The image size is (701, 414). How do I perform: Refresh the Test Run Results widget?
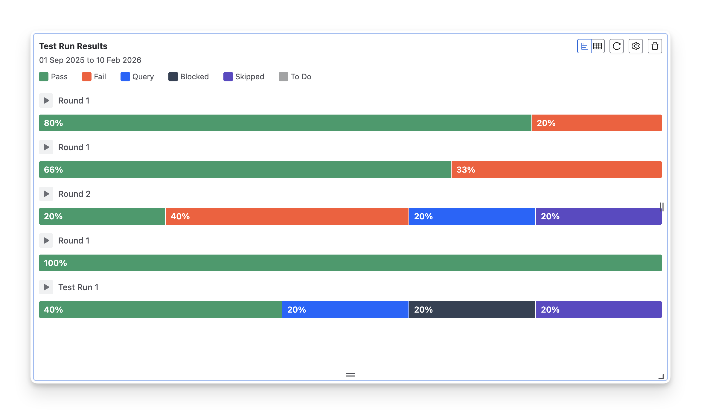617,46
